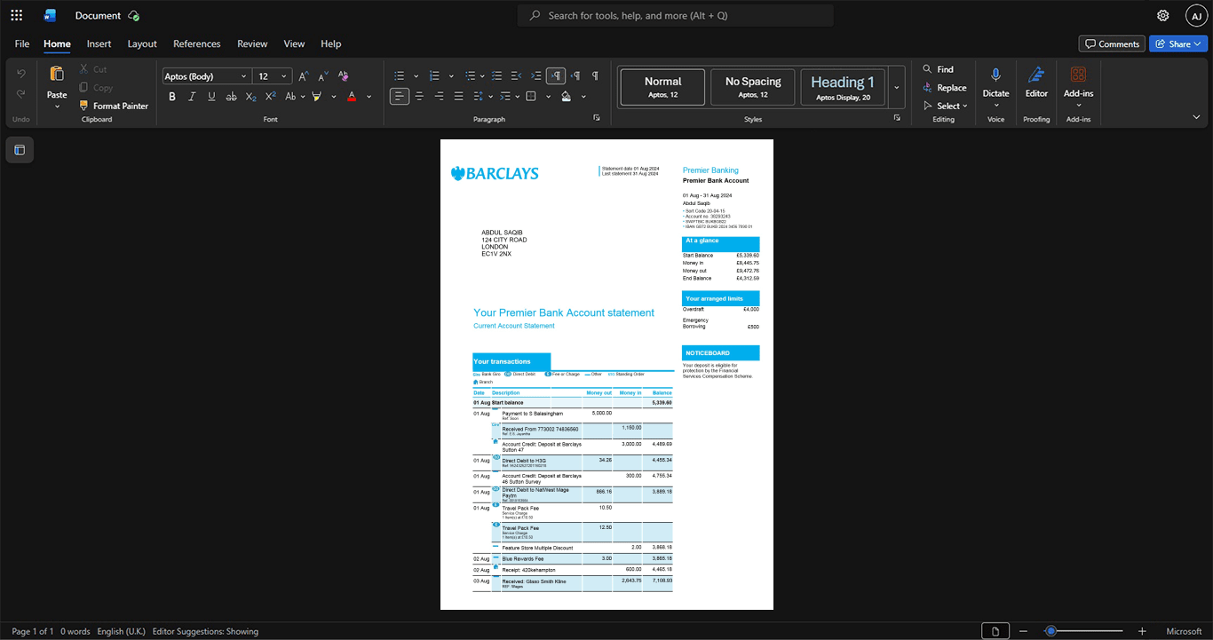
Task: Open highlight colour dropdown arrow
Action: point(334,96)
